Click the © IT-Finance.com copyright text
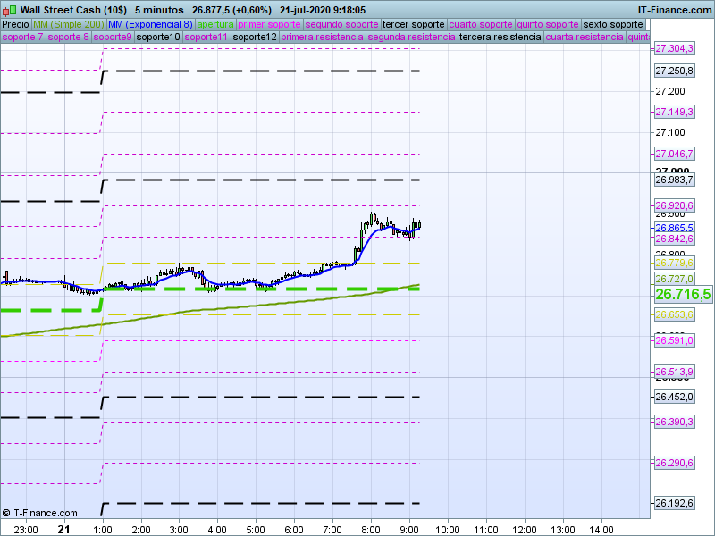 tap(39, 513)
